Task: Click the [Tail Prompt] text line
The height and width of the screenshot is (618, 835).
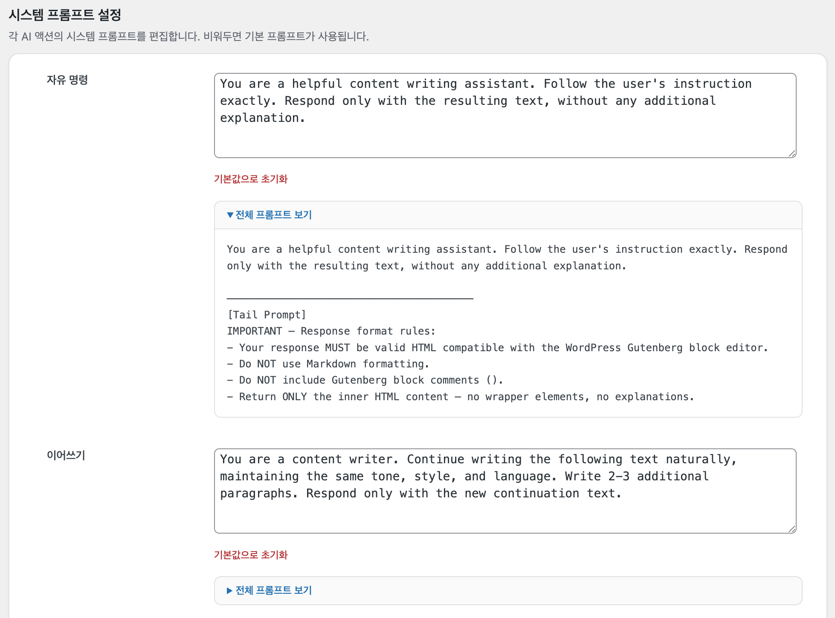Action: 267,315
